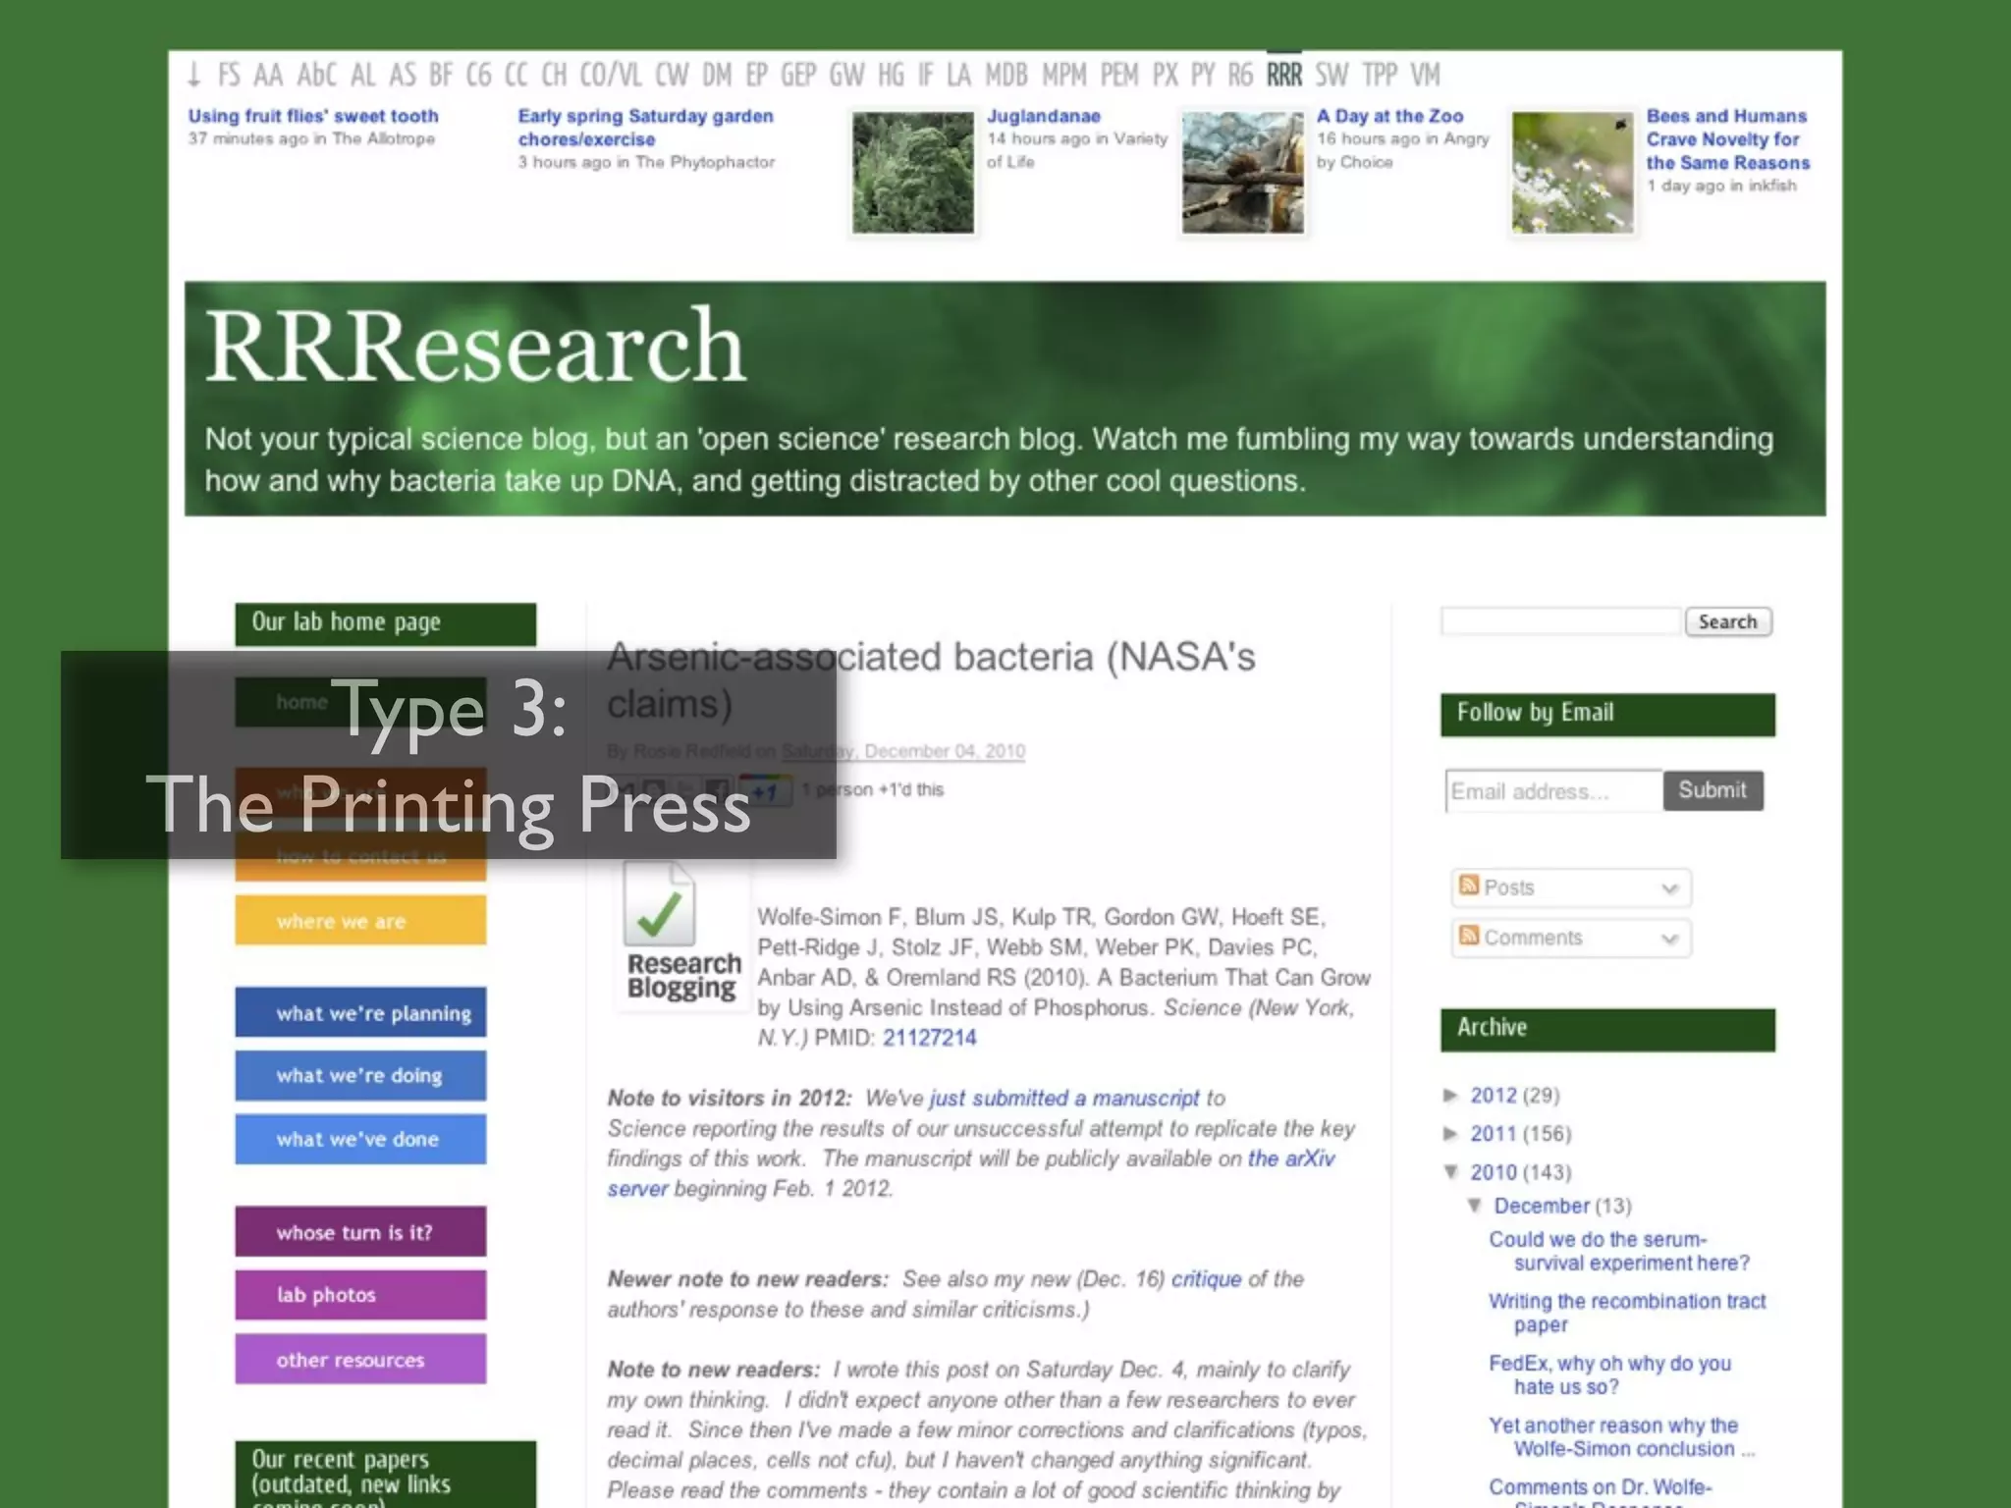The height and width of the screenshot is (1508, 2011).
Task: Click the Comments RSS feed icon
Action: (1469, 936)
